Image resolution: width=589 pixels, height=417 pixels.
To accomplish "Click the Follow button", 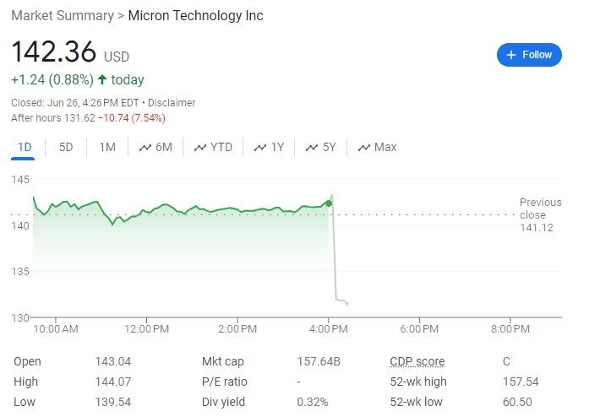I will (529, 55).
